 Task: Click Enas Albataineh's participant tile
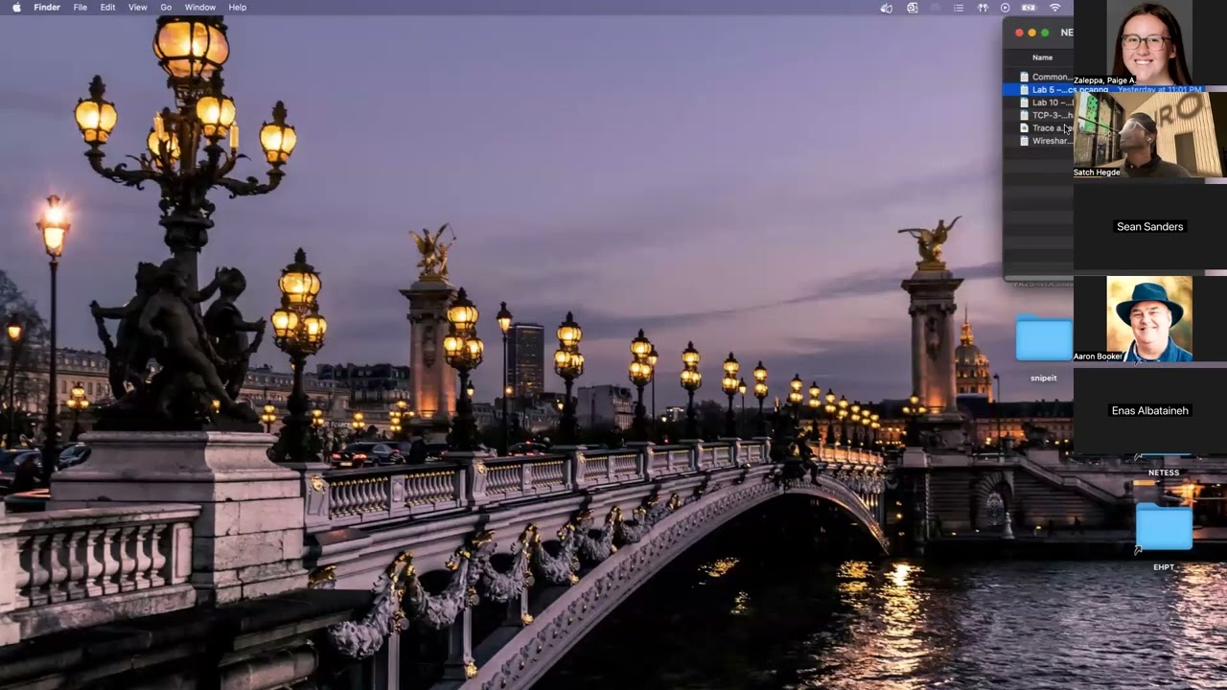point(1149,410)
